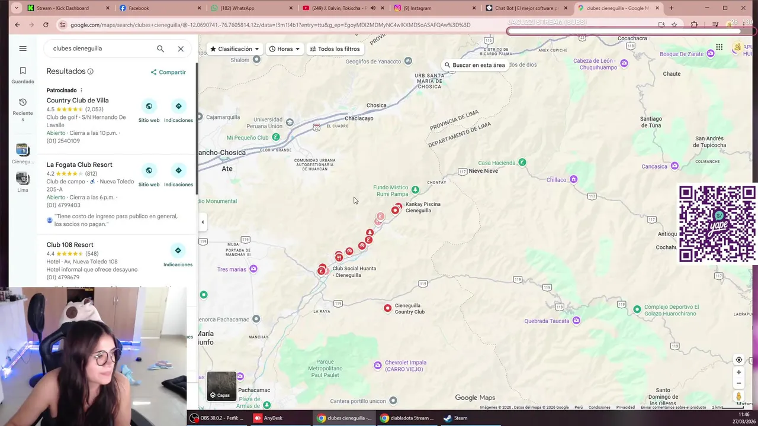Open Todos los filtros
The image size is (758, 426).
(x=335, y=49)
